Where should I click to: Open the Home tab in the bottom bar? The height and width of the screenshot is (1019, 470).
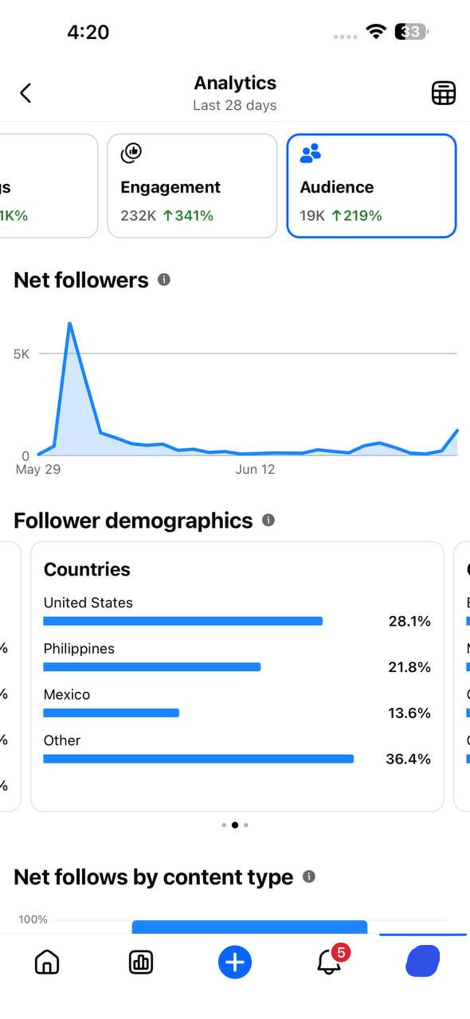click(x=47, y=962)
